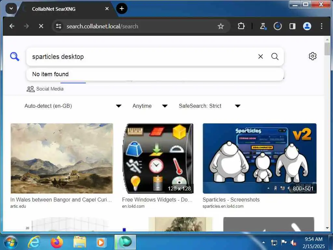The image size is (333, 250).
Task: Clear the search query with the X icon
Action: pyautogui.click(x=260, y=57)
